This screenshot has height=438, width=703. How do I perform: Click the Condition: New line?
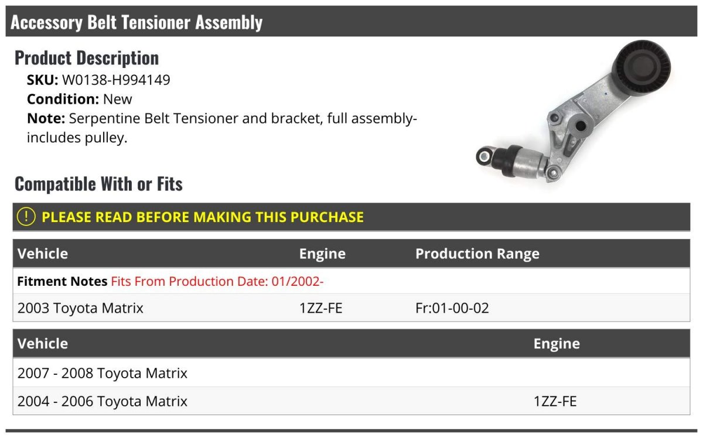[80, 99]
